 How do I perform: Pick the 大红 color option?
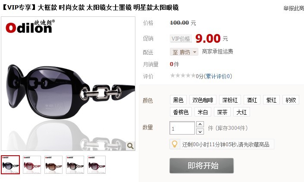[241, 112]
